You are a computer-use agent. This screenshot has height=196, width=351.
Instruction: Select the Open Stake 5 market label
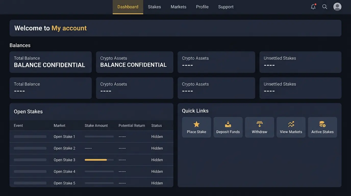pos(64,183)
